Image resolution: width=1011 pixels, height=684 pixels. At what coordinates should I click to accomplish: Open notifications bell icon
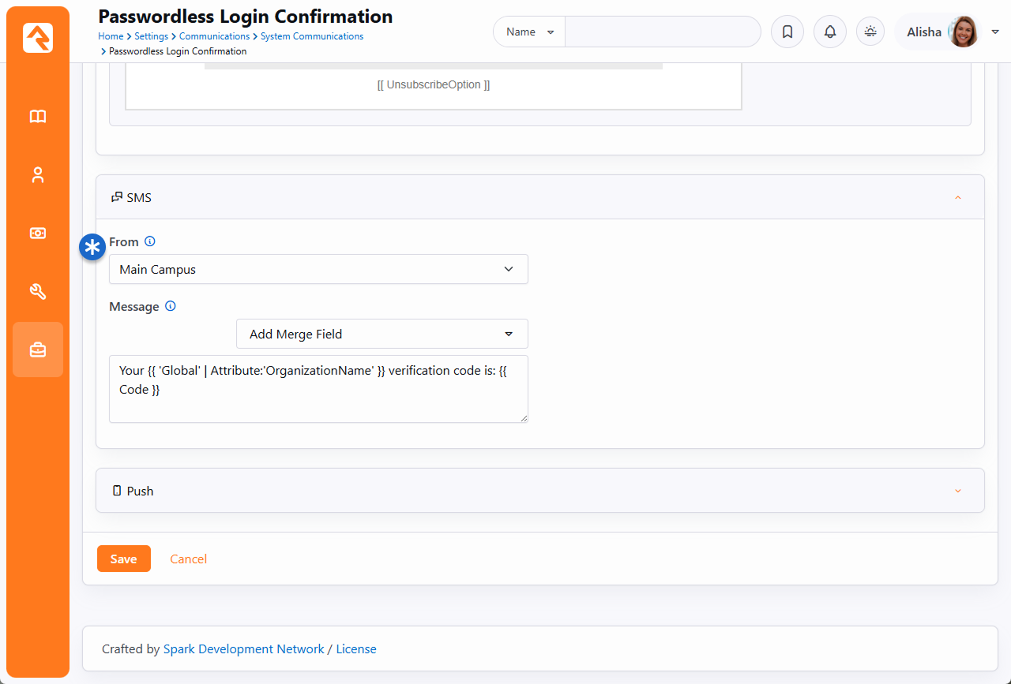pyautogui.click(x=829, y=32)
